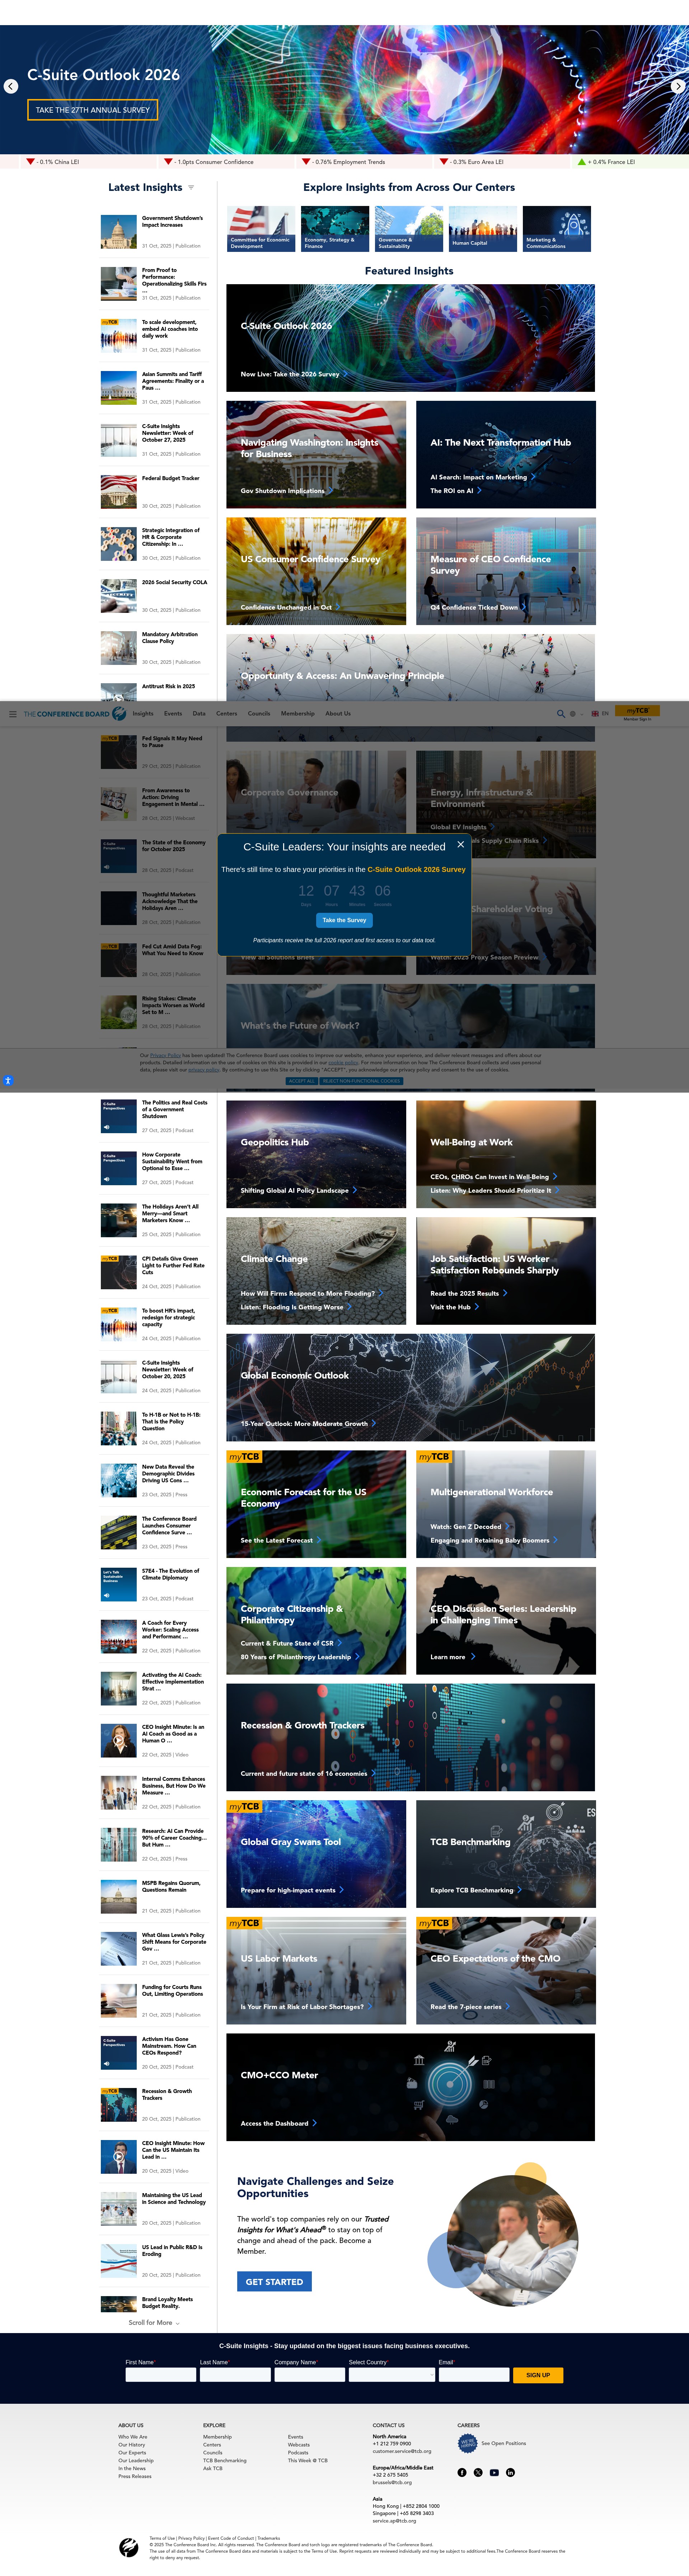Viewport: 689px width, 2576px height.
Task: Open accessibility widget icon at left edge
Action: click(7, 1081)
